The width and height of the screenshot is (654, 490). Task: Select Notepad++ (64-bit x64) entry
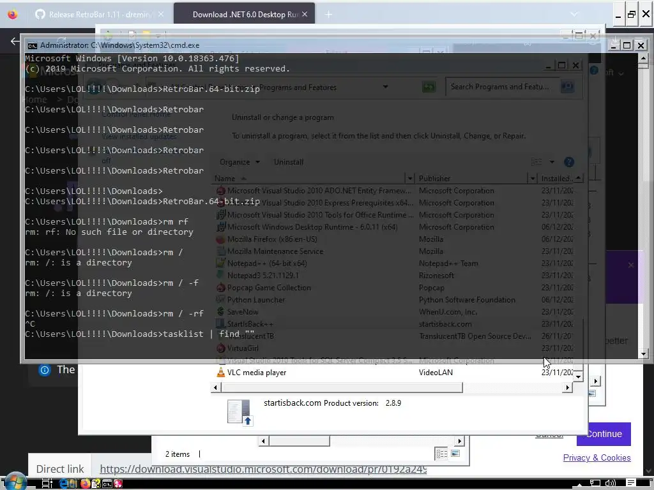pos(394,264)
